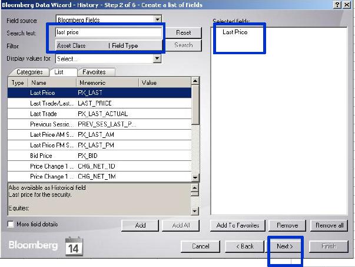Viewport: 355px width, 267px height.
Task: Click the calendar icon showing 14
Action: point(74,246)
